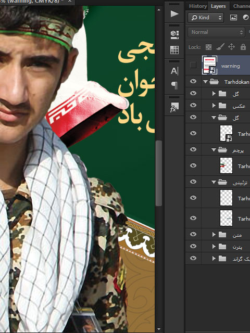
Task: Click the تزئینی group folder icon
Action: pos(222,182)
